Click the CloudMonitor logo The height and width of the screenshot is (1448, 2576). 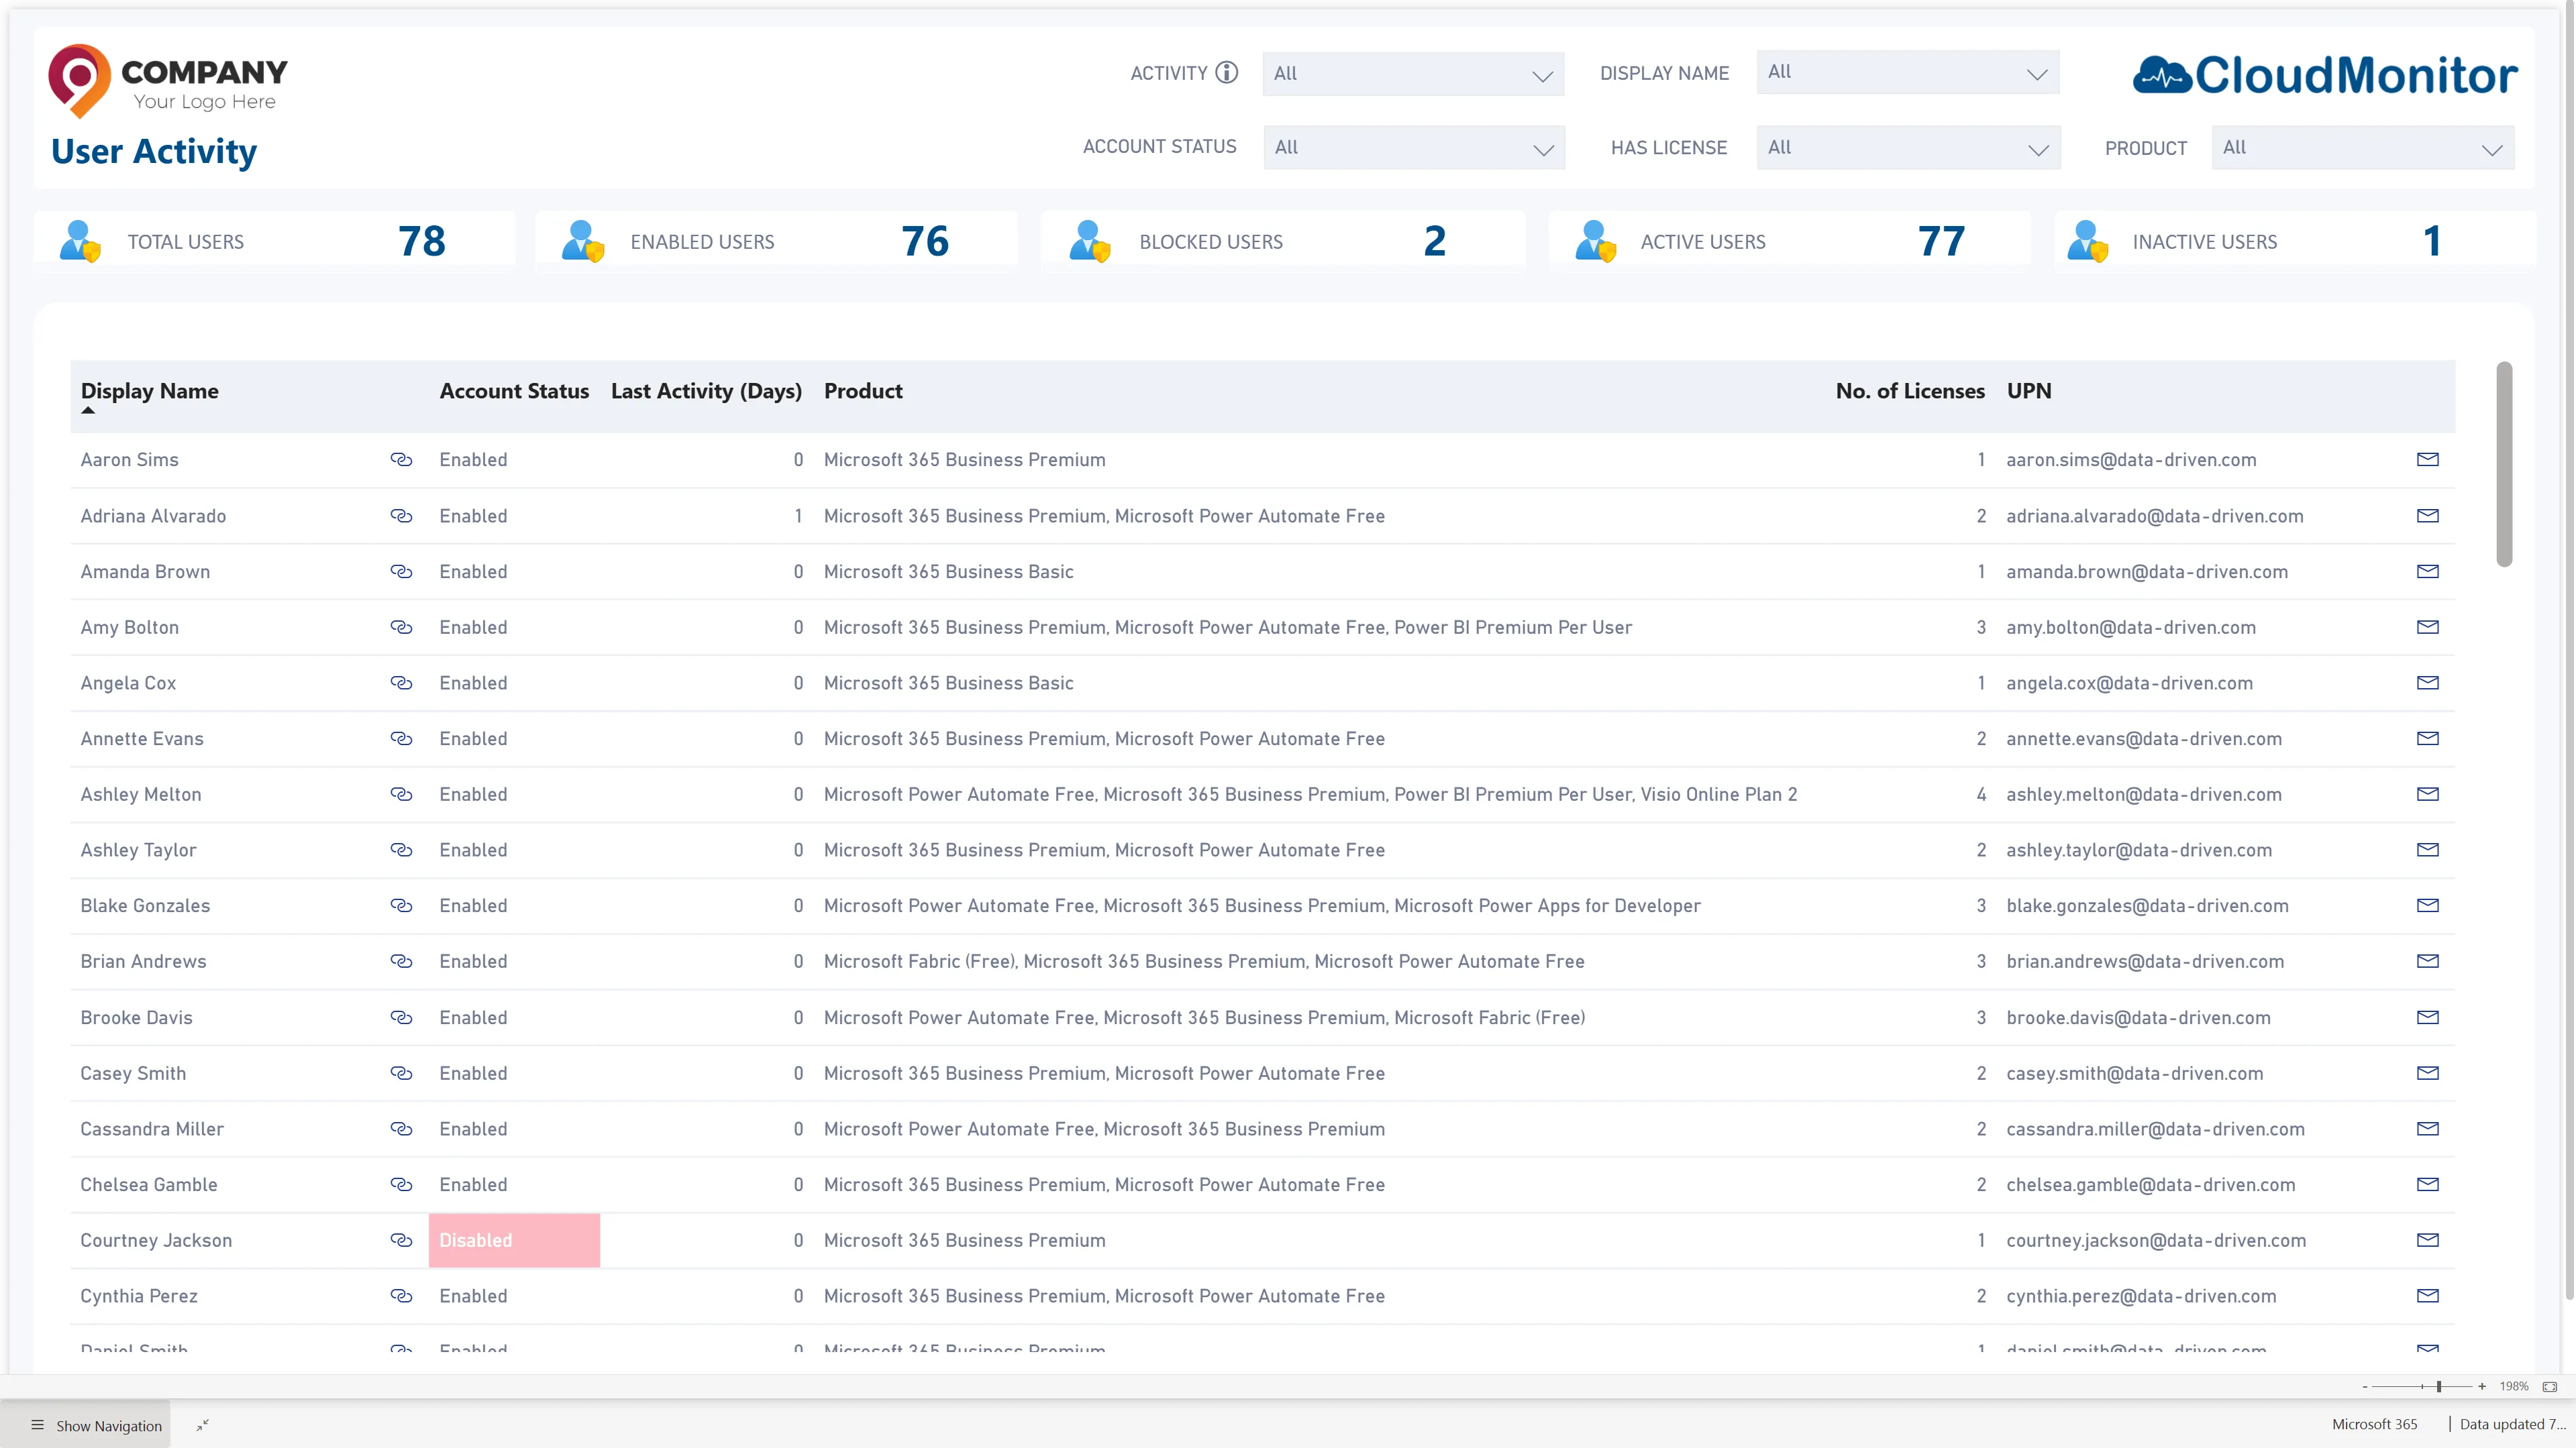pos(2324,75)
